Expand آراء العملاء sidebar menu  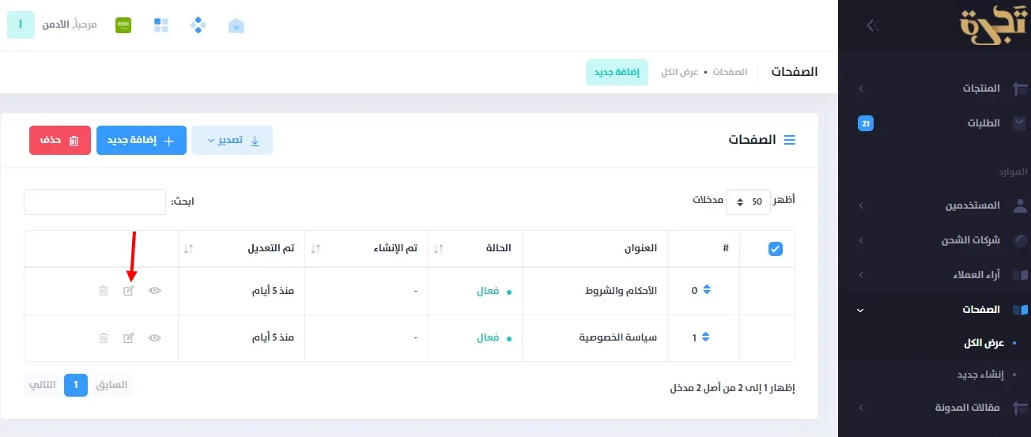tap(861, 275)
